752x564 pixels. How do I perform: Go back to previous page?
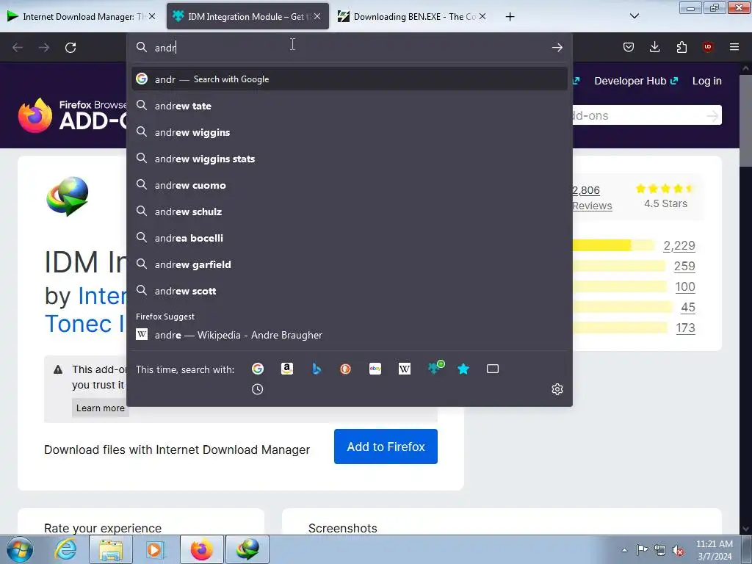18,48
